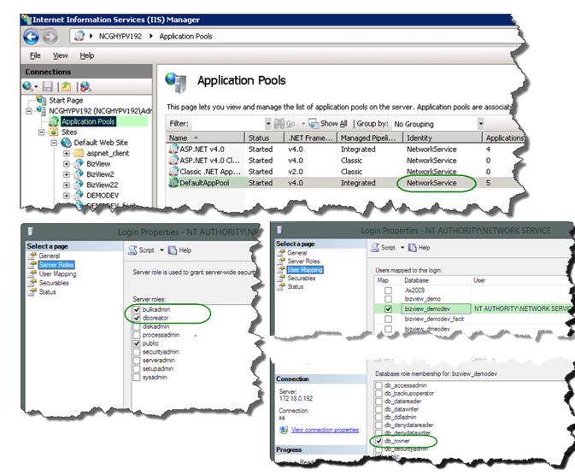
Task: Click the Help icon in User Mapping window
Action: click(x=412, y=248)
